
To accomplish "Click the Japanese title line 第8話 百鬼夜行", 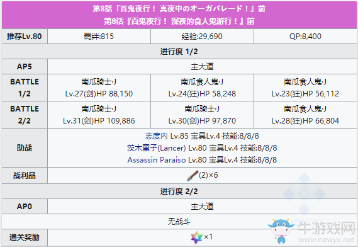I will [179, 9].
